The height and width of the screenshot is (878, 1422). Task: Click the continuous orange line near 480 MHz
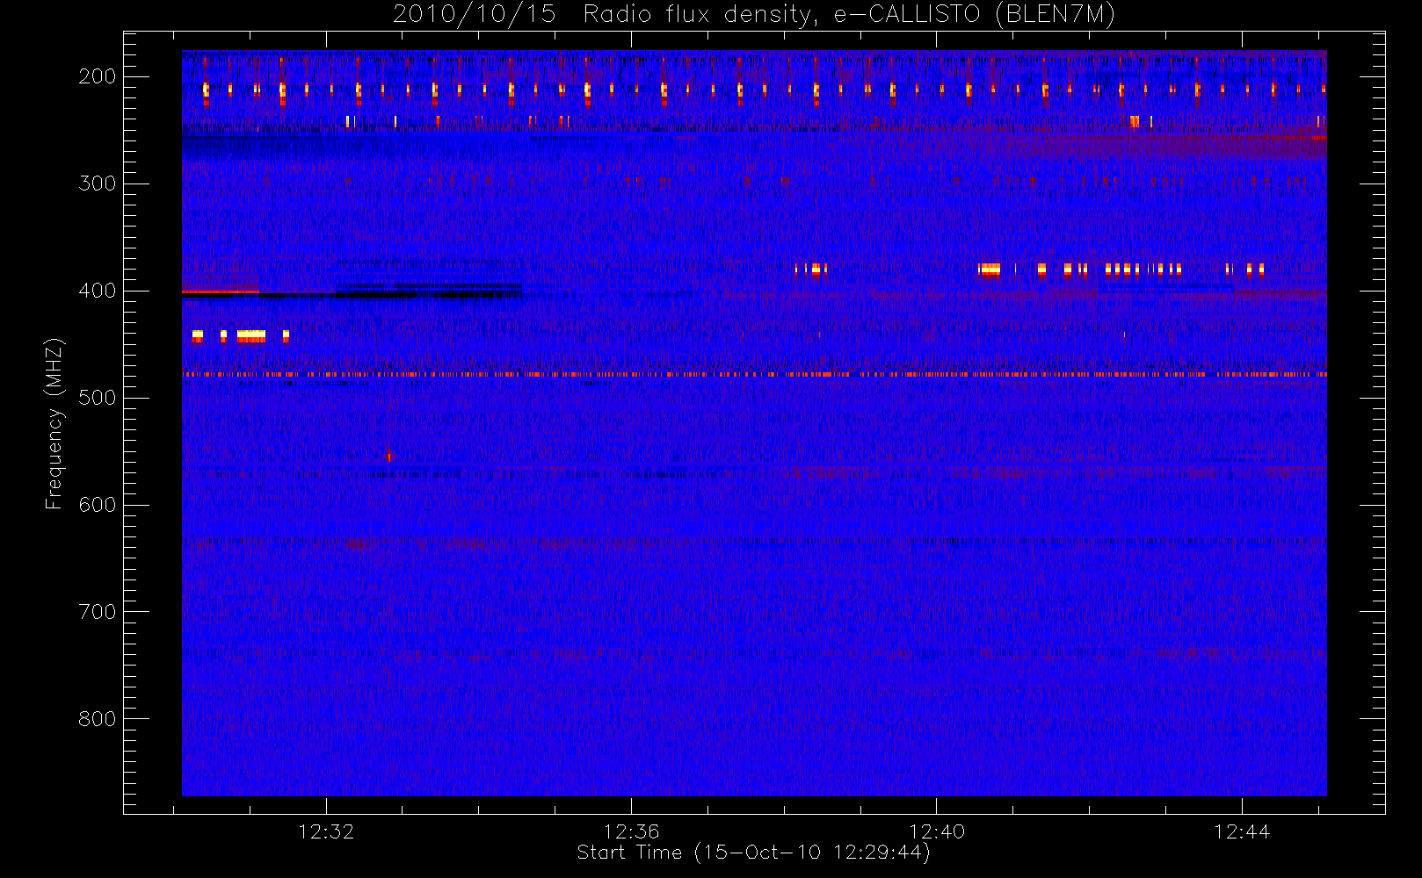(x=754, y=375)
